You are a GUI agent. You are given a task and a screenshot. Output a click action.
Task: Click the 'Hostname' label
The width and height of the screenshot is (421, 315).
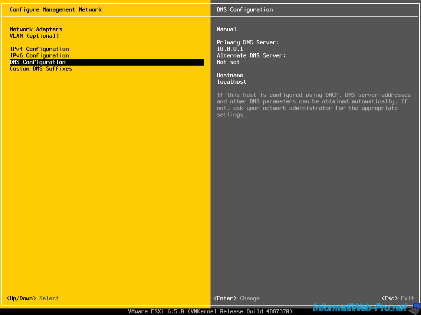[x=230, y=75]
